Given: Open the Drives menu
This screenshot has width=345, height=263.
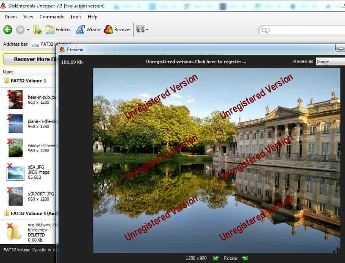Looking at the screenshot, I should click(11, 17).
